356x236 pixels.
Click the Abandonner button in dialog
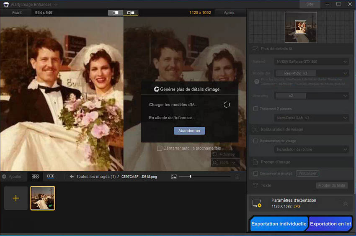189,131
